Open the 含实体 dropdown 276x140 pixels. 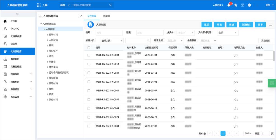pos(185,32)
